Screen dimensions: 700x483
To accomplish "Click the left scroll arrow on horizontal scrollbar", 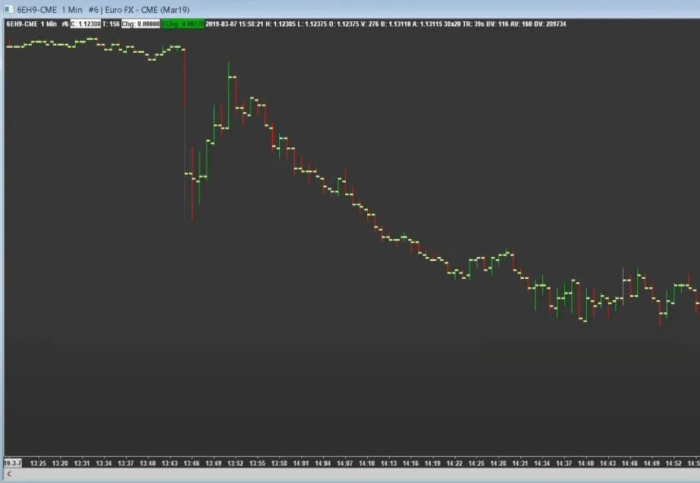I will pyautogui.click(x=8, y=474).
